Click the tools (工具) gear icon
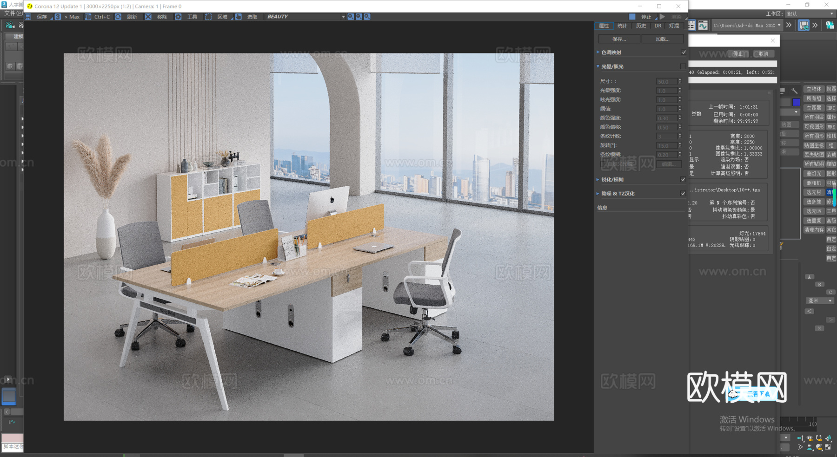 (x=178, y=17)
